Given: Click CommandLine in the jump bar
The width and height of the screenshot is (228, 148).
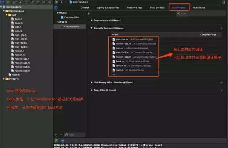Looking at the screenshot, I should [x=81, y=2].
